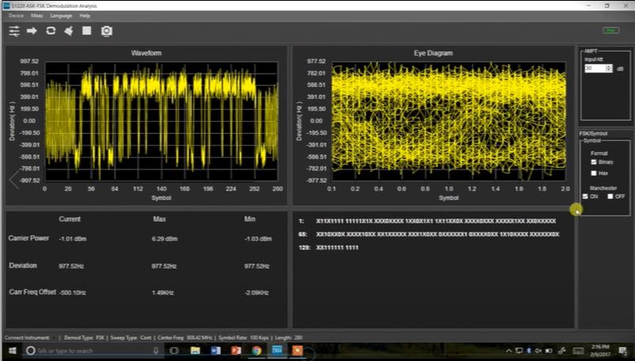Check the Hex format checkbox
Viewport: 635px width, 361px height.
click(x=594, y=173)
